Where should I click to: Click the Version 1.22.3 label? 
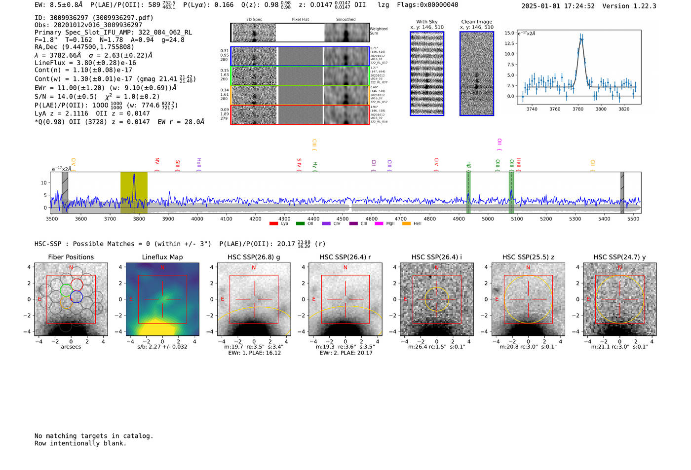(x=629, y=6)
